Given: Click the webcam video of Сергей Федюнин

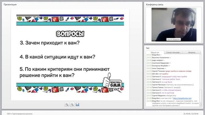Looking at the screenshot, I should coord(174,25).
